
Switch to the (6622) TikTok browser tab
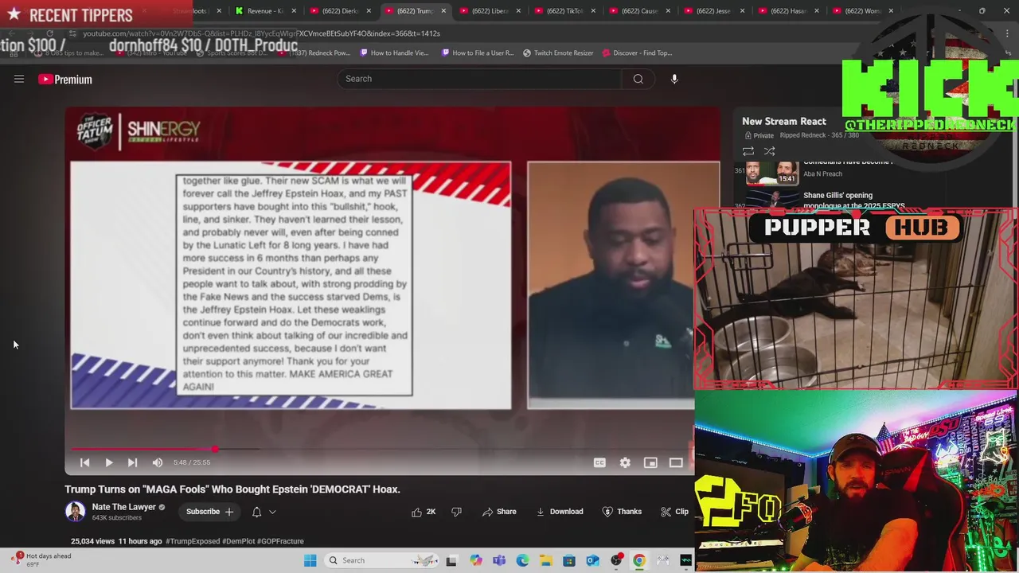[x=564, y=11]
